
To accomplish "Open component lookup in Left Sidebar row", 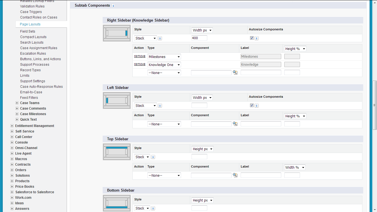I will click(235, 124).
